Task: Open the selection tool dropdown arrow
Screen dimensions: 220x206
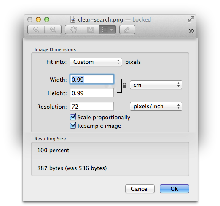Action: [x=112, y=30]
